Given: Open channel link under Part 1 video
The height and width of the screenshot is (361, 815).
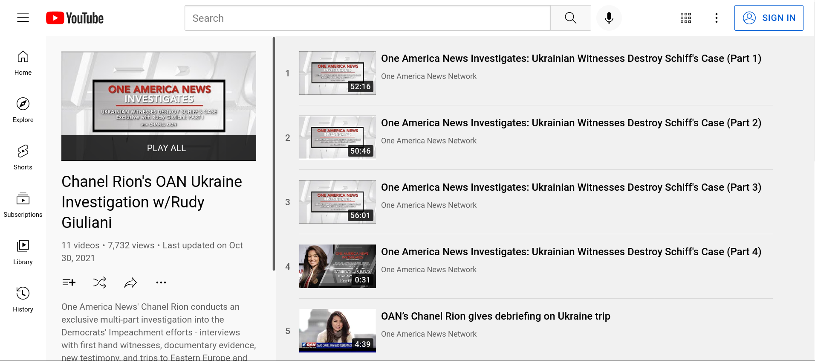Looking at the screenshot, I should click(429, 76).
